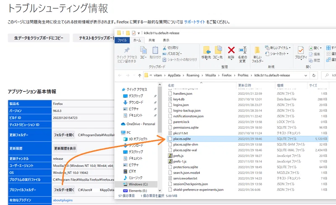Click Copy text to clipboard button
Viewport: 336px width, 205px height.
(x=94, y=38)
